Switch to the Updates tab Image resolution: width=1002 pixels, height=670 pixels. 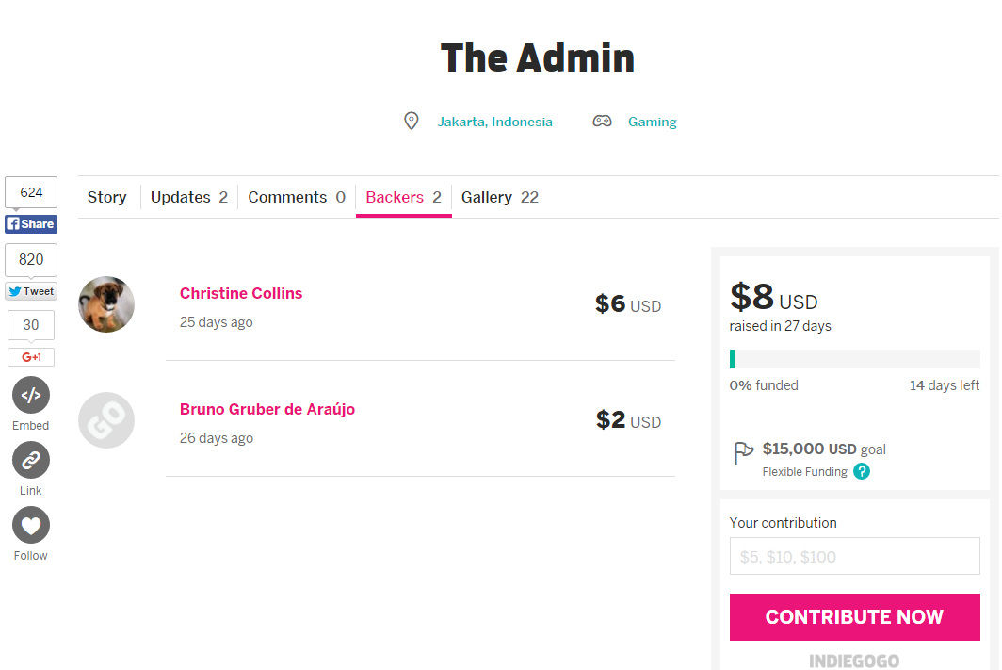[189, 197]
